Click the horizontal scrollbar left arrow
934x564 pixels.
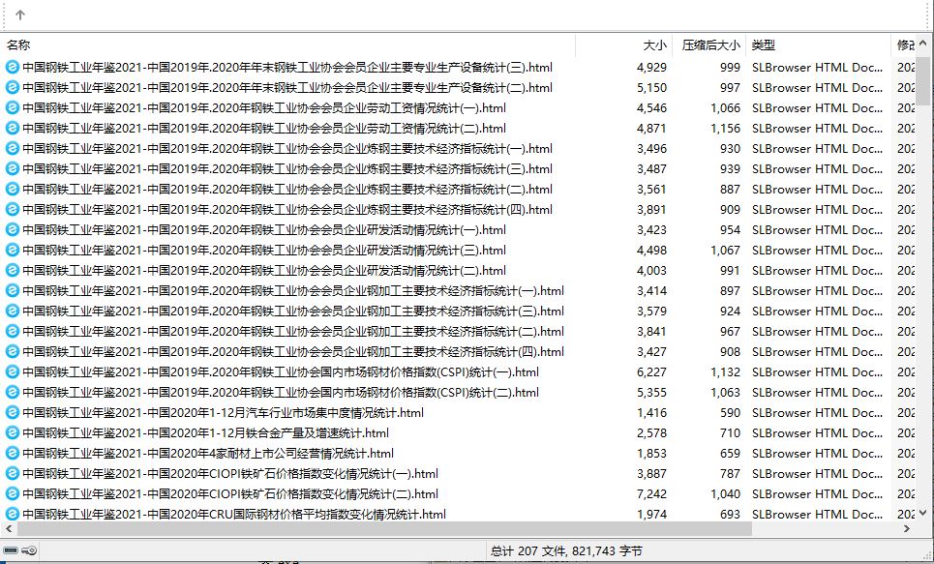pos(9,528)
